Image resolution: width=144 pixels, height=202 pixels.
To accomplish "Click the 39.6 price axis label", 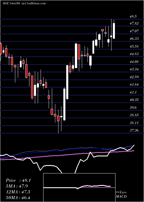I will pos(133,107).
